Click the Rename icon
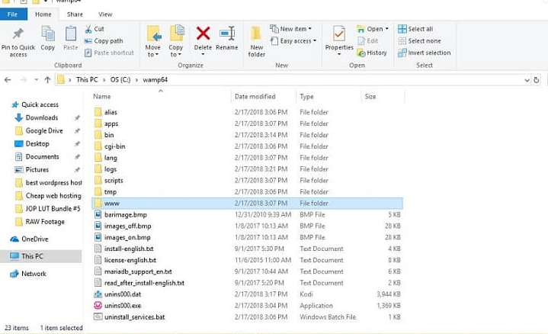Screen dimensions: 548x334 pos(227,34)
